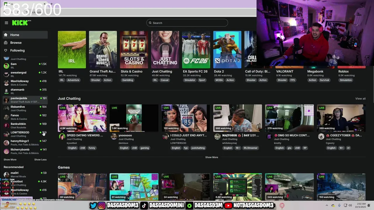Open the Just Chatting section heading
374x210 pixels.
69,99
